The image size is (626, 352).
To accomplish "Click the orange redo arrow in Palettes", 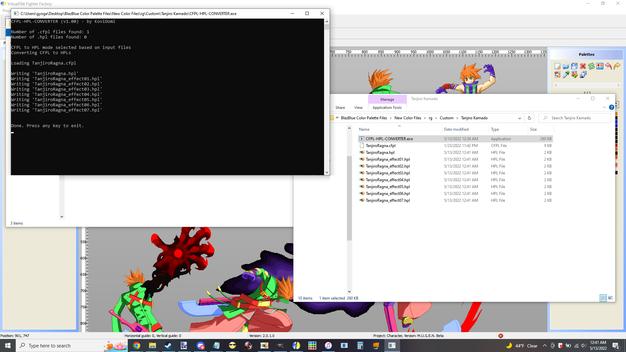I will click(x=617, y=66).
